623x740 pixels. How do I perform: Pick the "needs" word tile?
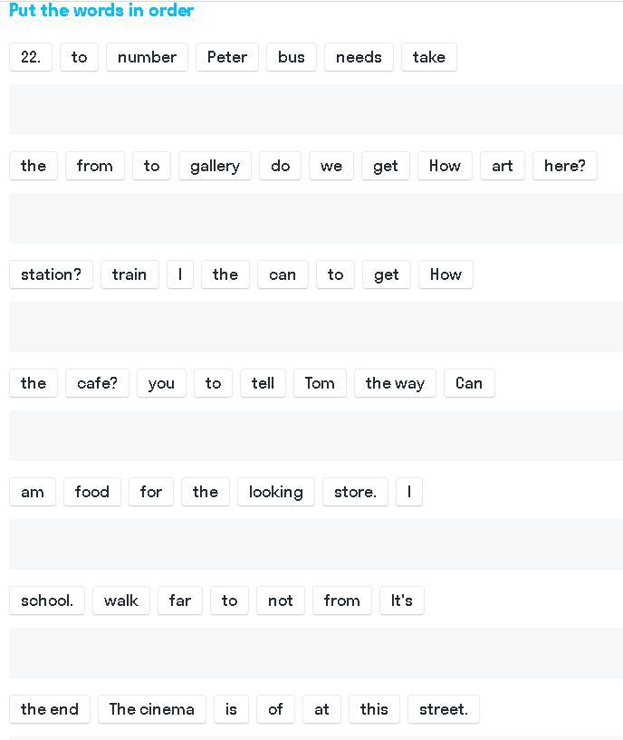[x=359, y=57]
